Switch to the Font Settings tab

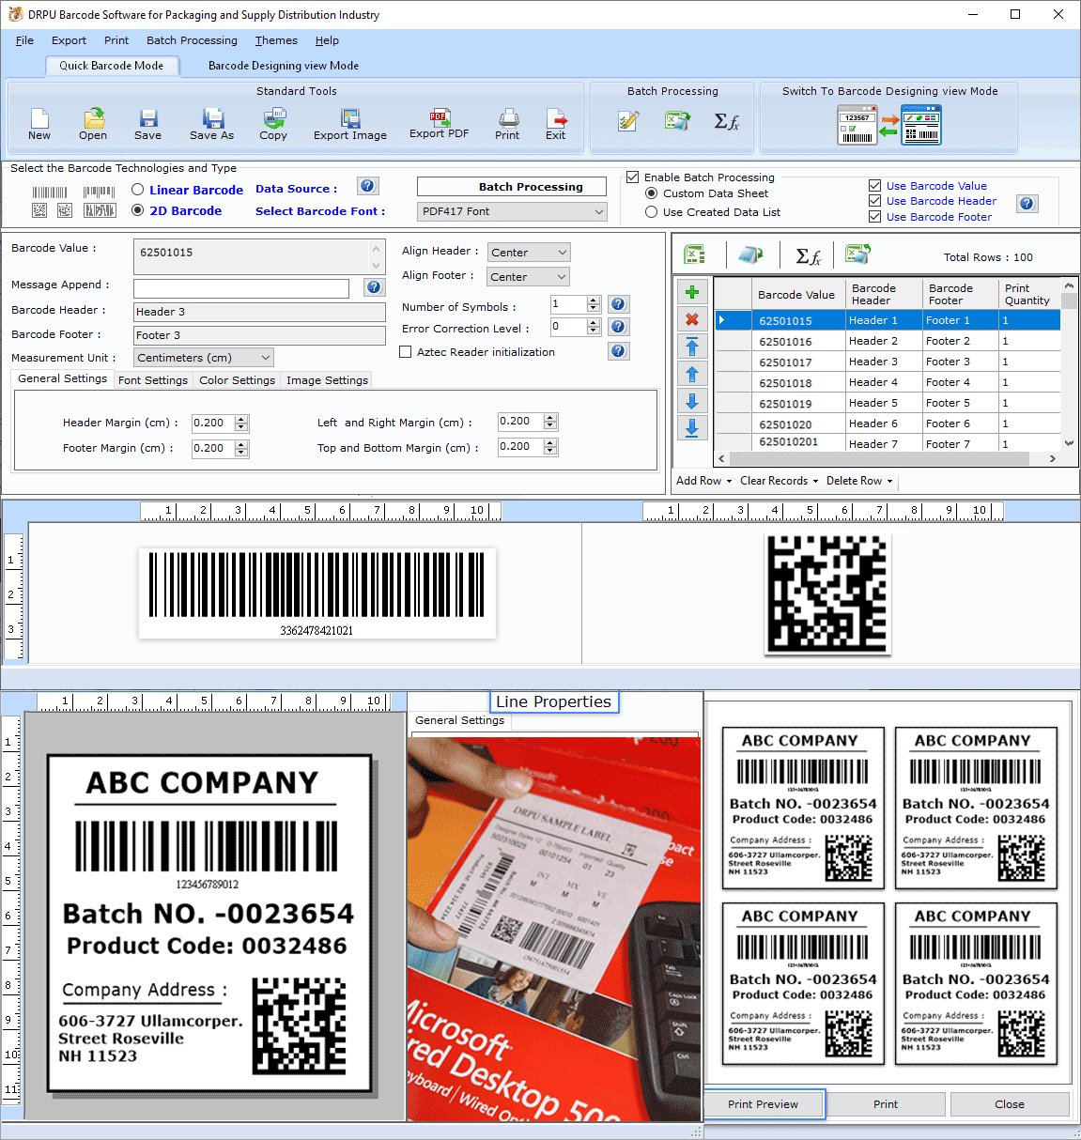[153, 380]
